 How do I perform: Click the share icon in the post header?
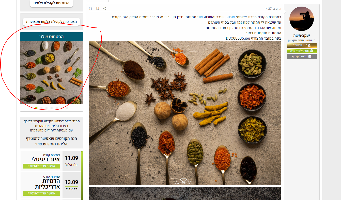(x=104, y=9)
